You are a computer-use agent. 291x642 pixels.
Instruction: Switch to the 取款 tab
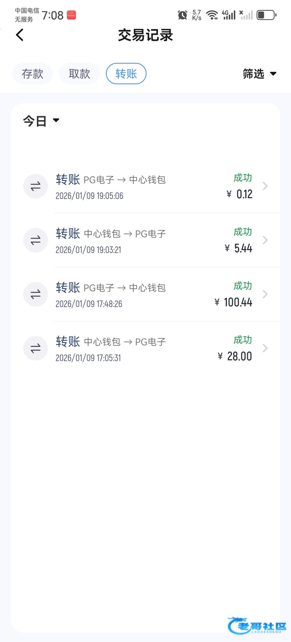tap(79, 74)
